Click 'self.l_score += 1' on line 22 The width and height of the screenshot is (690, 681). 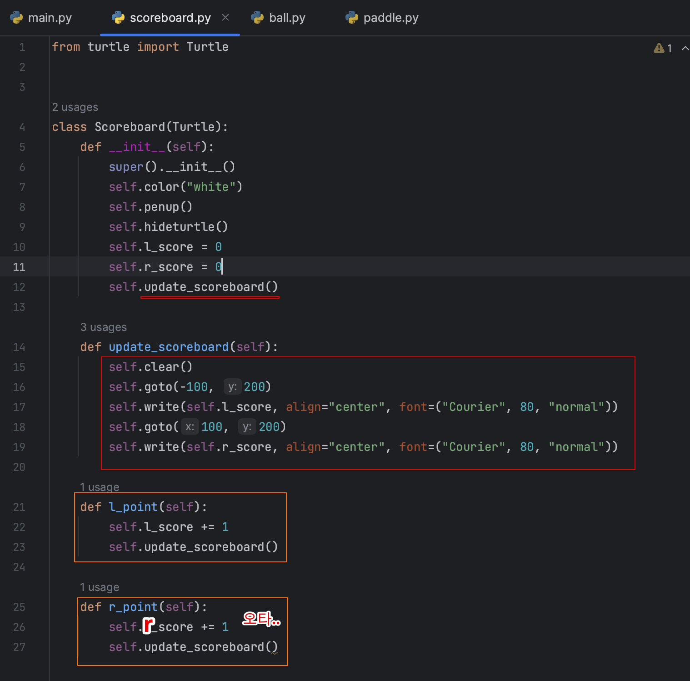tap(169, 527)
